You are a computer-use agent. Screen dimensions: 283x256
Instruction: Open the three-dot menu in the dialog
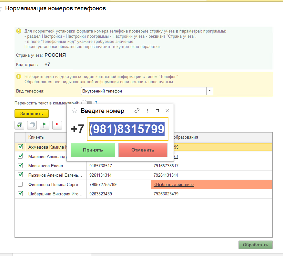(x=147, y=111)
